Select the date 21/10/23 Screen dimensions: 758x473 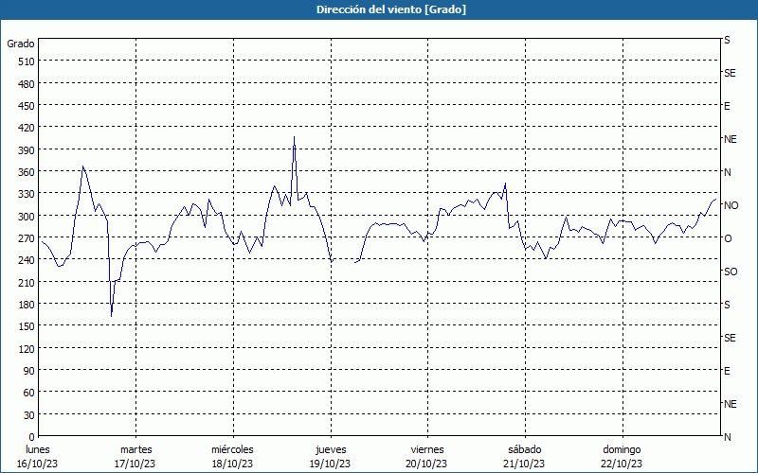[524, 464]
